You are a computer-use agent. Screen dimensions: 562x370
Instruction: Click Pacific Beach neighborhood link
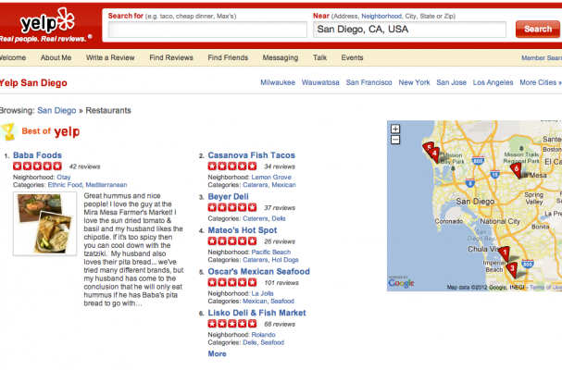271,253
